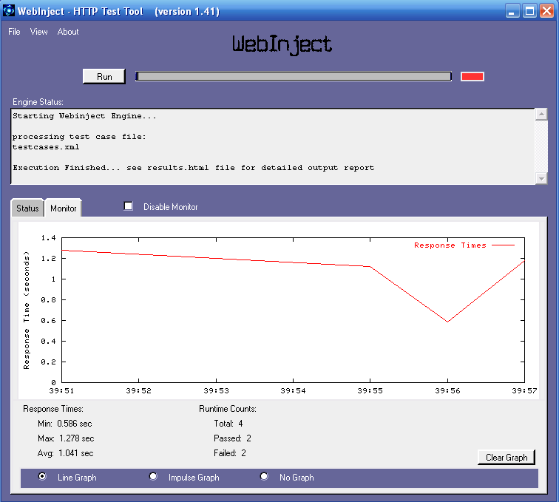Click the 39:56 time axis label
559x502 pixels.
pyautogui.click(x=447, y=391)
